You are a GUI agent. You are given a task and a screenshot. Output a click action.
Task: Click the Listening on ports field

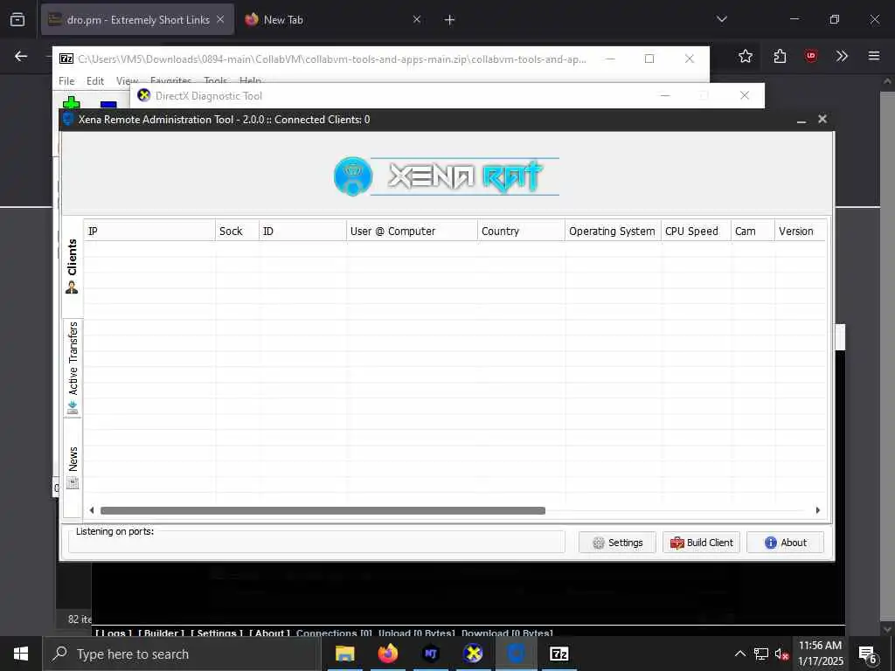coord(316,542)
